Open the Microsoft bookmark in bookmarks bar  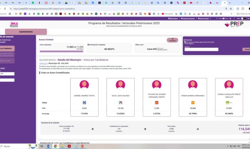pos(21,14)
